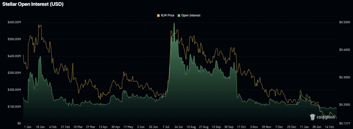
Task: Click the 3 Nov date label
Action: click(x=254, y=127)
